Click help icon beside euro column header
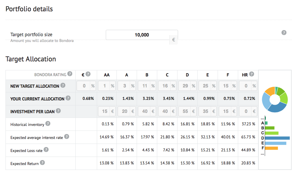The image size is (298, 176). point(88,74)
